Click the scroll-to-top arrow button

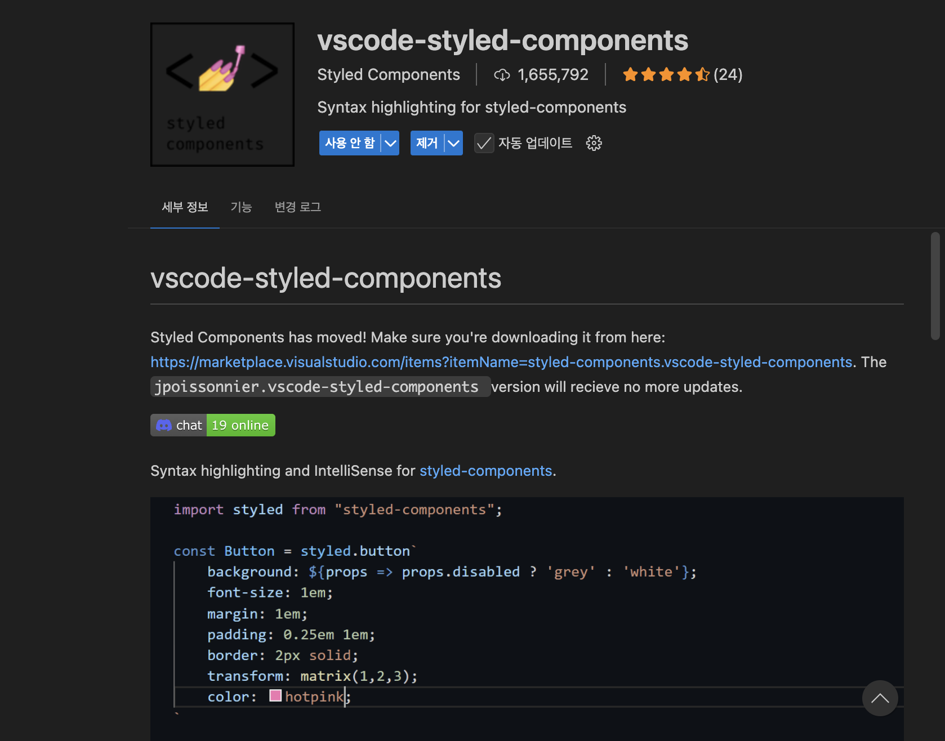[x=880, y=698]
